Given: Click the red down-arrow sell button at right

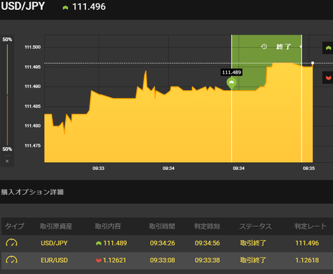Looking at the screenshot, I should [328, 78].
